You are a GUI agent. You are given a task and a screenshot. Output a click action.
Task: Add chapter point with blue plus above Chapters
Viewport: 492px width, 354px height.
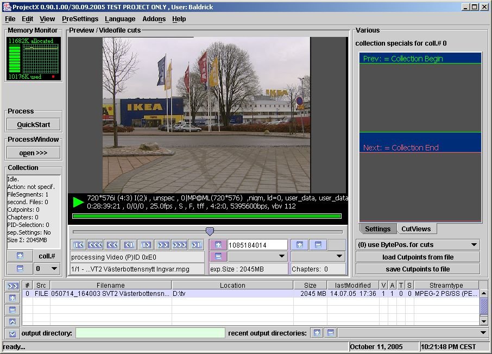tap(300, 245)
